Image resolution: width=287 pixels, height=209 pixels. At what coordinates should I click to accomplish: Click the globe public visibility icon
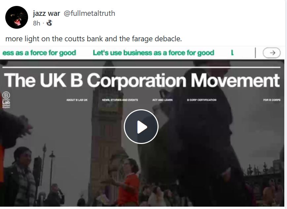pyautogui.click(x=49, y=23)
